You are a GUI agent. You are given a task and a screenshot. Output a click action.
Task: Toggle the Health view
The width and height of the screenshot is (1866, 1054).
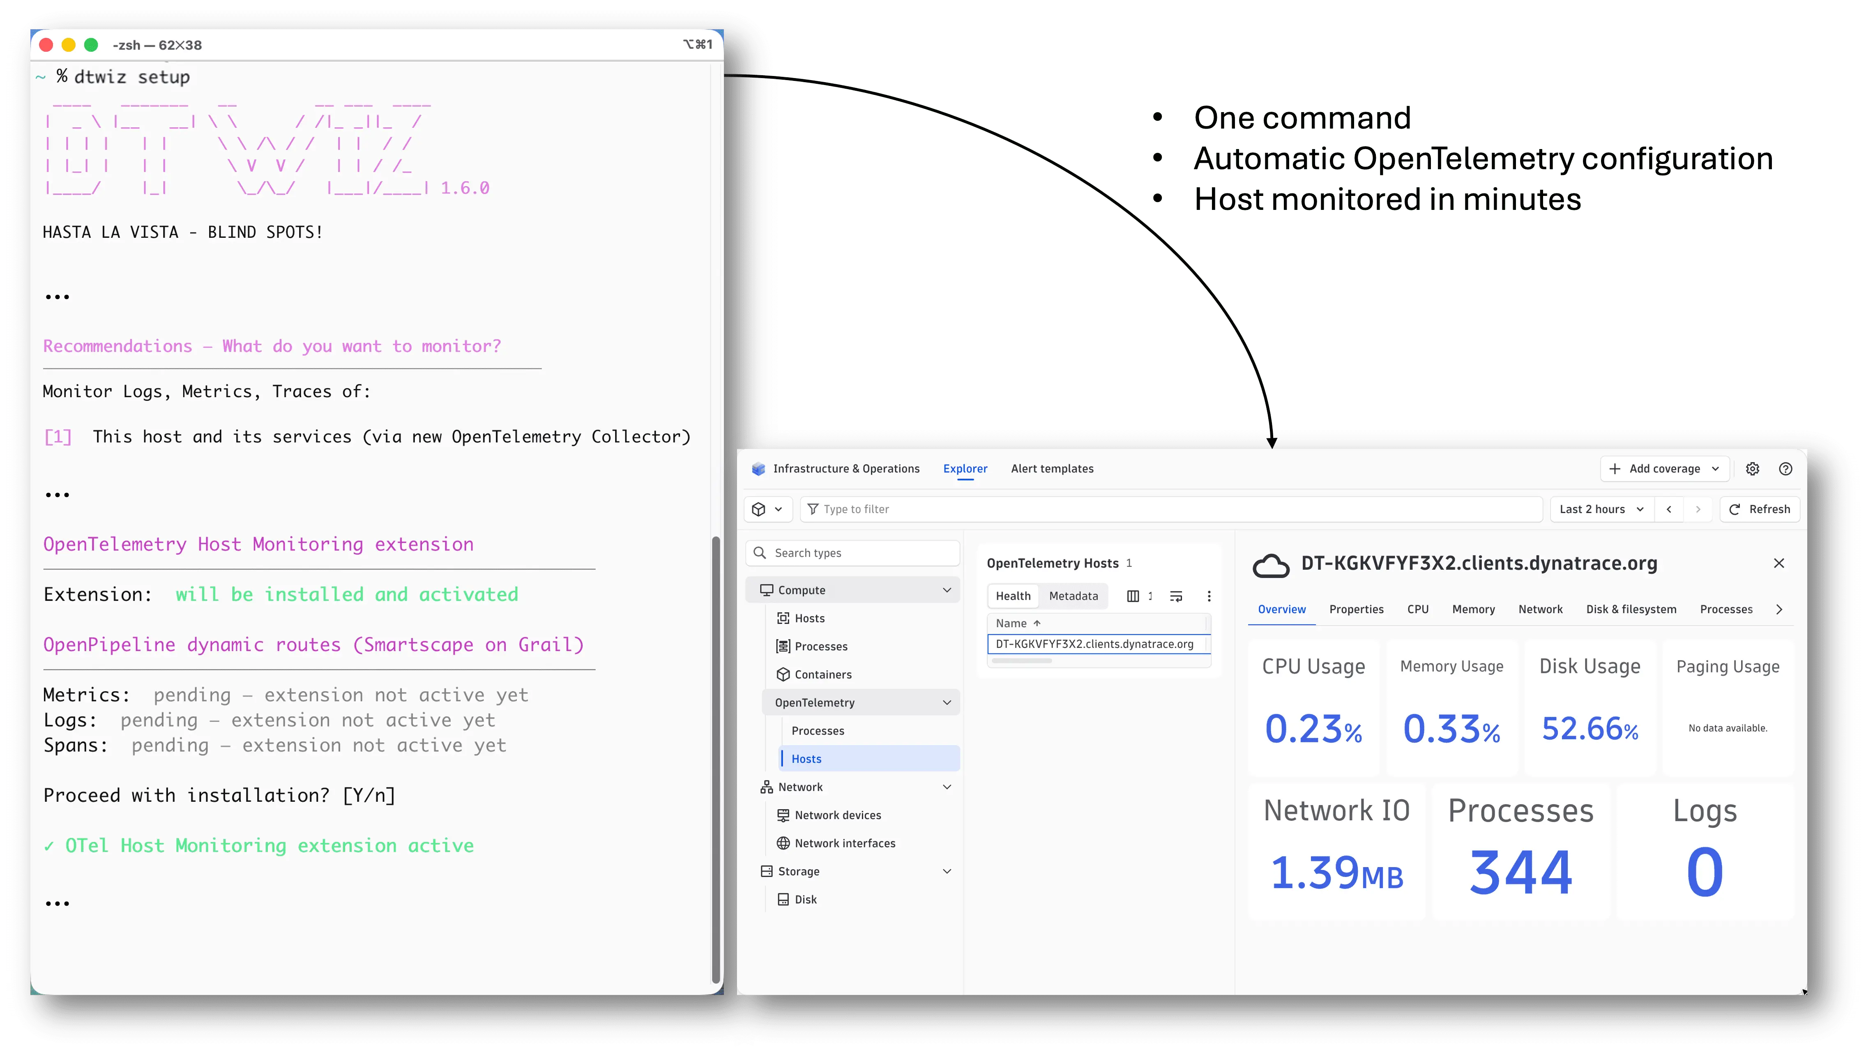pos(1013,596)
